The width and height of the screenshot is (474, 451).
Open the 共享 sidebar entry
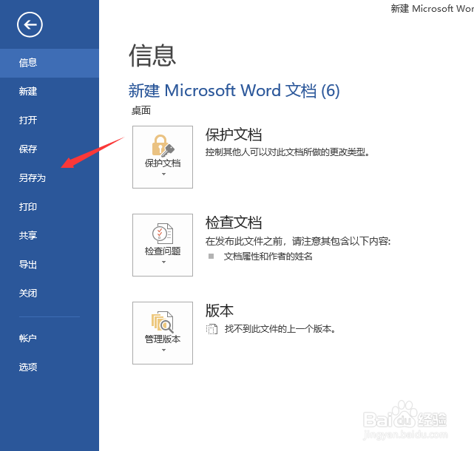click(50, 235)
